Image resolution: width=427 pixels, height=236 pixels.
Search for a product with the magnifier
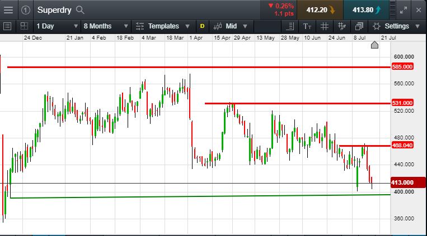tap(80, 10)
